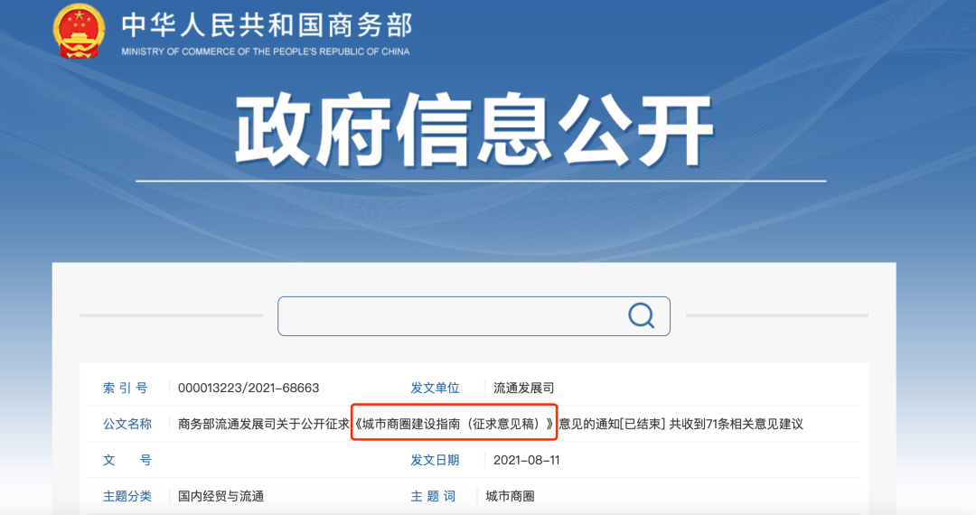
Task: Click the 商务部流通发展司关于公开征求 text
Action: pyautogui.click(x=264, y=424)
